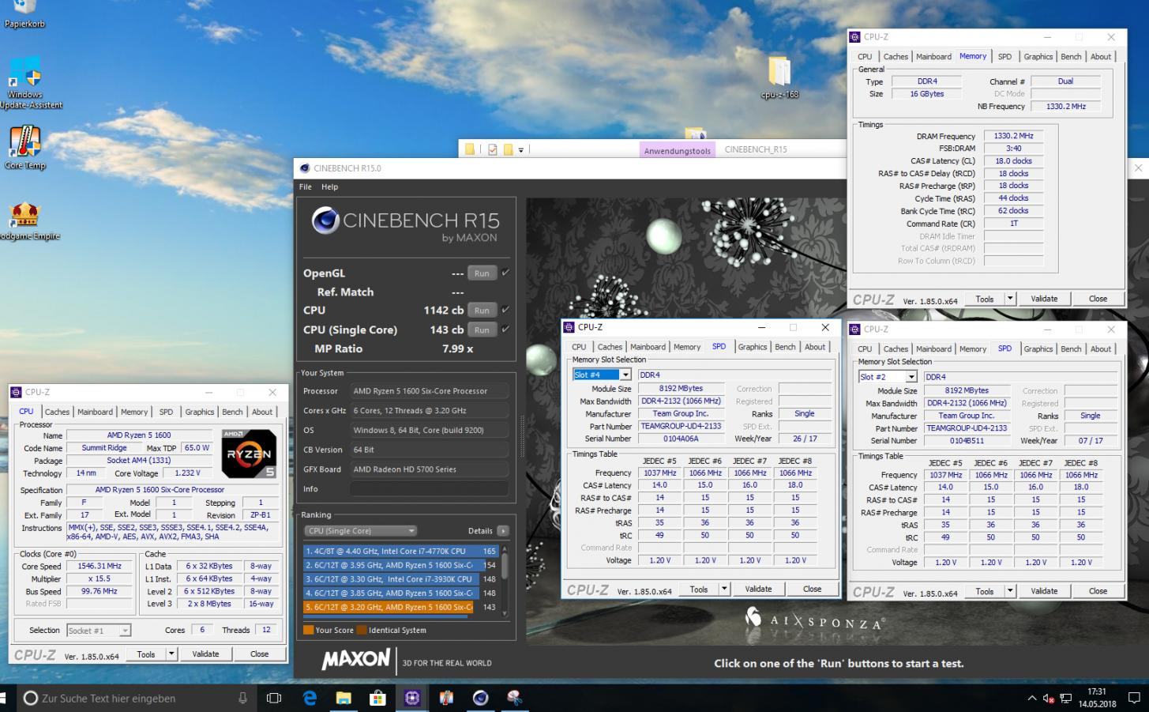
Task: Show hidden system tray icons
Action: click(1031, 699)
